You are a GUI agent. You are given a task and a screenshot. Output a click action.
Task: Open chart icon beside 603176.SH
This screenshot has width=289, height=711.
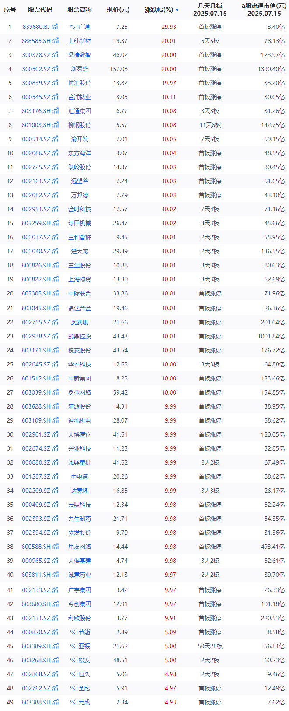(56, 111)
